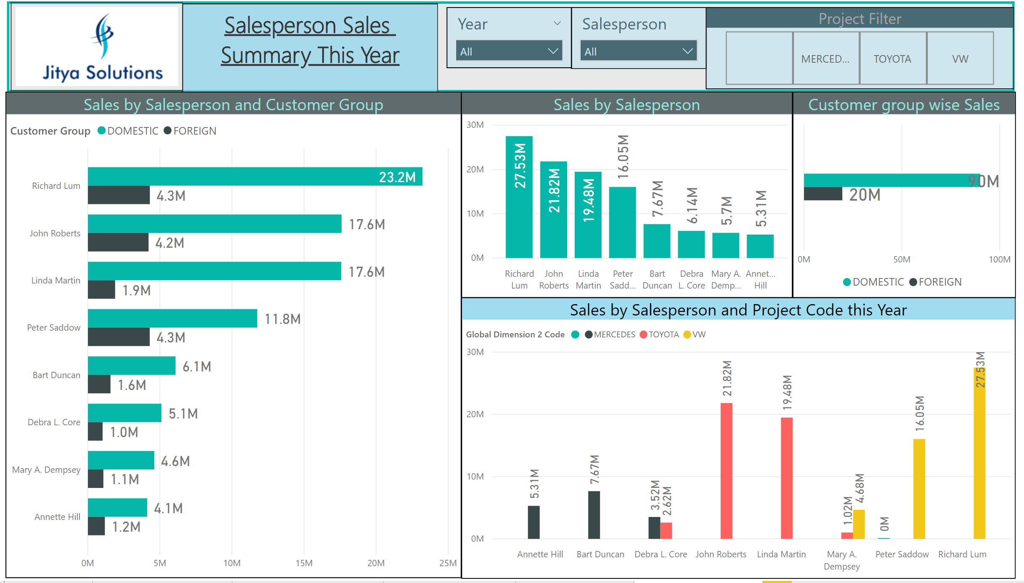Click the Global Dimension 2 Code legend title
The height and width of the screenshot is (583, 1024).
pyautogui.click(x=515, y=334)
